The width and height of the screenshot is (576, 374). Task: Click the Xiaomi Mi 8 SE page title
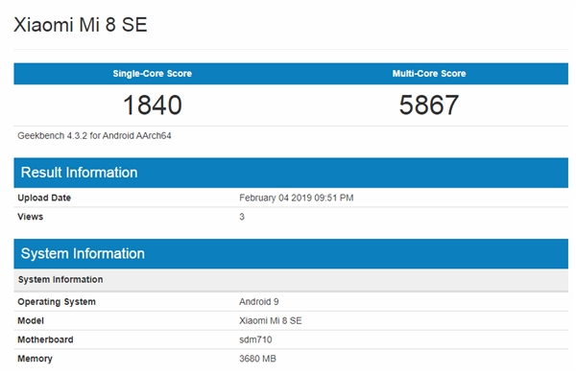coord(81,25)
